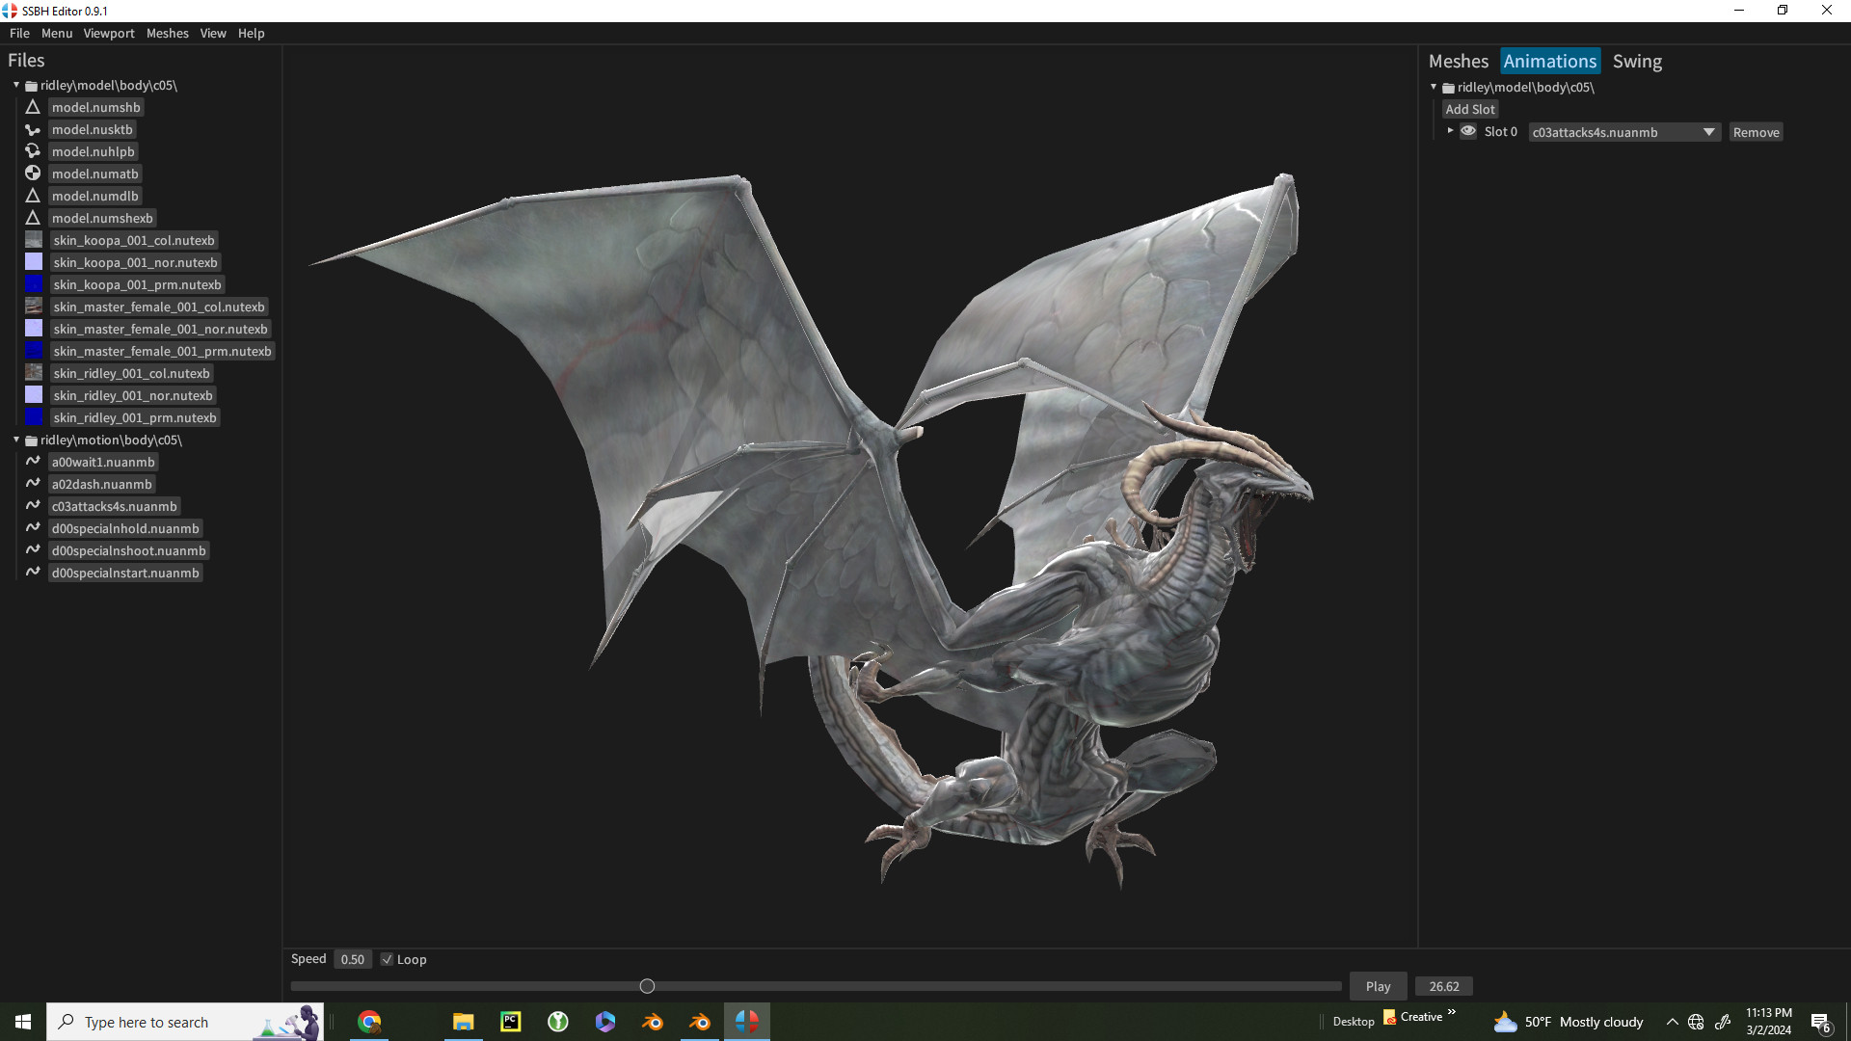
Task: Select the d00specialshoot.nuanmb animation
Action: [x=128, y=550]
